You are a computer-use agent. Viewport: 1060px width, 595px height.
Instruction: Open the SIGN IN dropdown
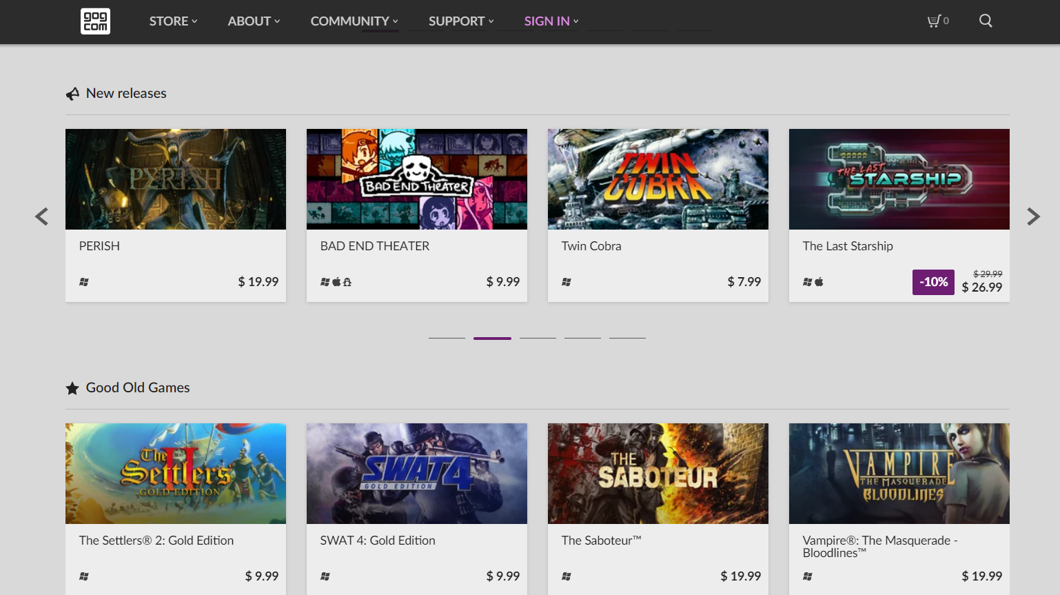[x=552, y=21]
